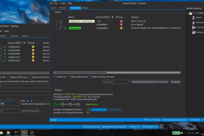Click green checkmark beside the registered status

tap(65, 28)
